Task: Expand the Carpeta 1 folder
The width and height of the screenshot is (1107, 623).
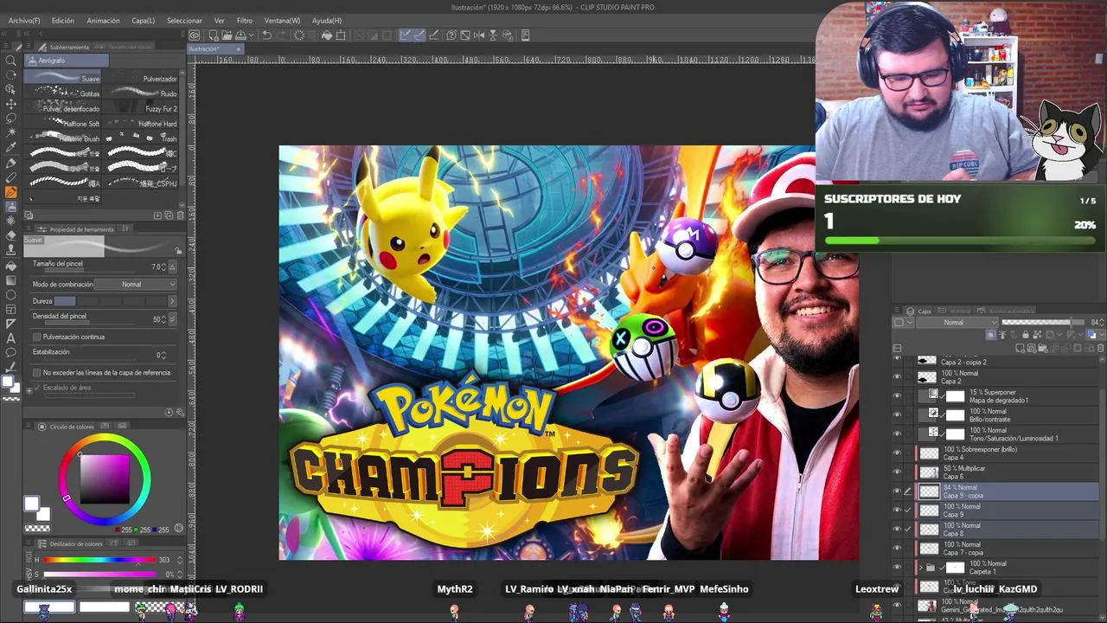Action: coord(920,568)
